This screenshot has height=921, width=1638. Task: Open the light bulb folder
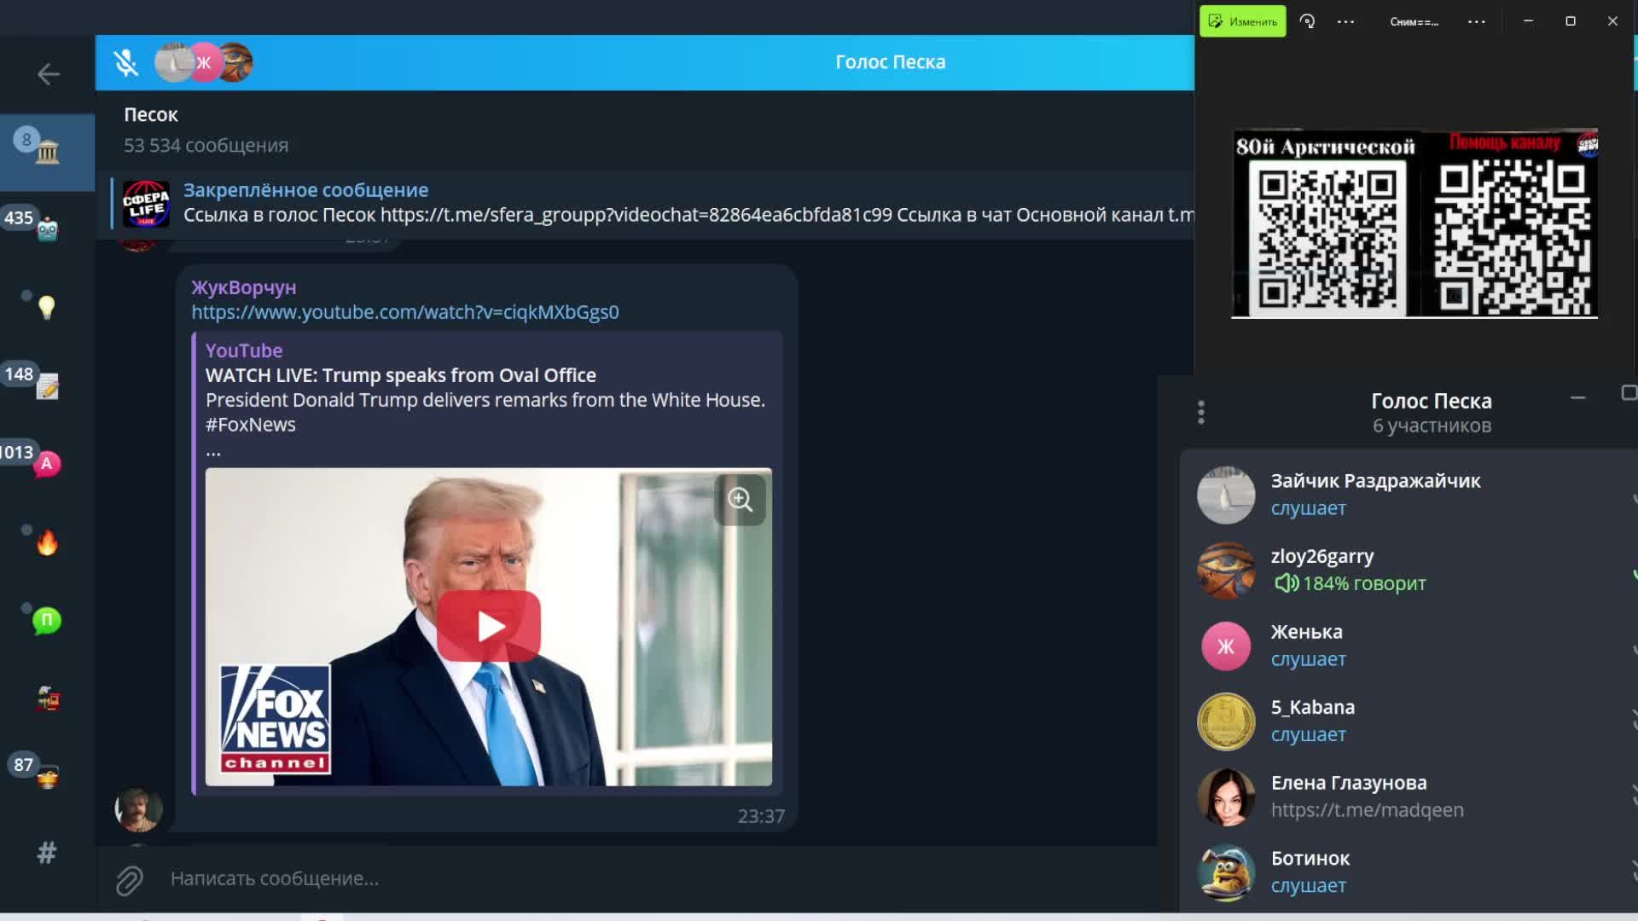point(47,307)
